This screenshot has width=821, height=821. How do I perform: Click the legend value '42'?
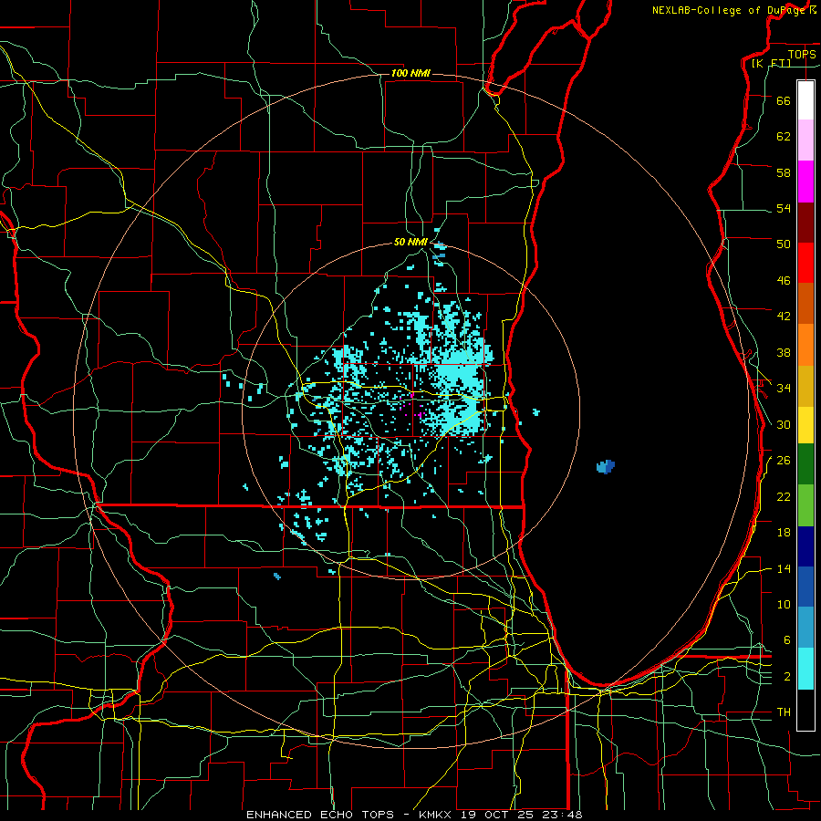click(784, 317)
